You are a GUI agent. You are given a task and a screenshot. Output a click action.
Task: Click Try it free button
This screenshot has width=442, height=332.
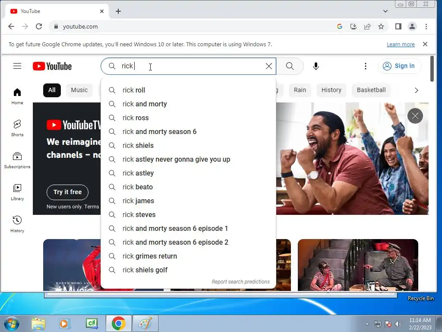pos(67,192)
